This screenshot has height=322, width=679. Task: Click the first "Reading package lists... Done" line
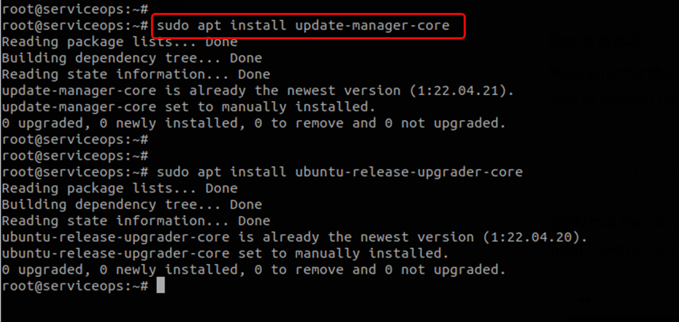pyautogui.click(x=119, y=42)
